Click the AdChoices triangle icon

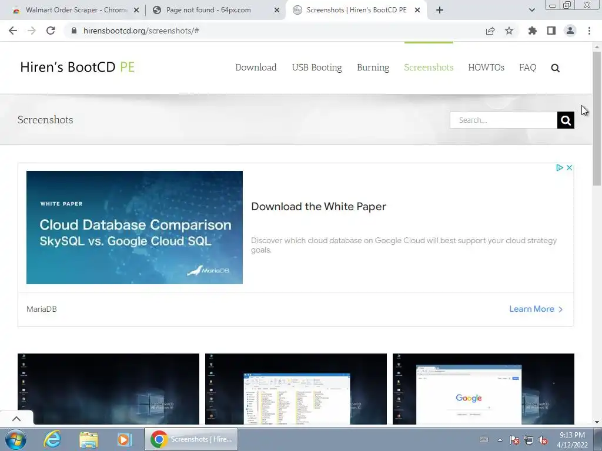(x=560, y=167)
